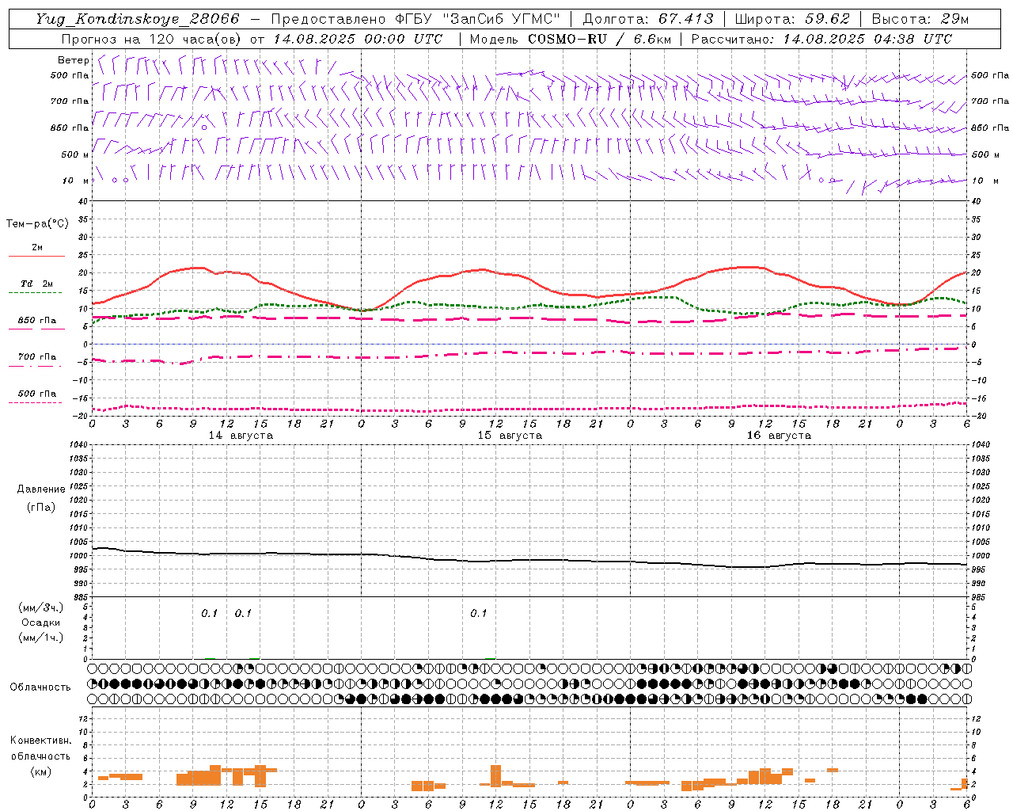Image resolution: width=1013 pixels, height=811 pixels.
Task: Click the tallest orange convective bar at 15 августа noon
Action: coord(496,775)
